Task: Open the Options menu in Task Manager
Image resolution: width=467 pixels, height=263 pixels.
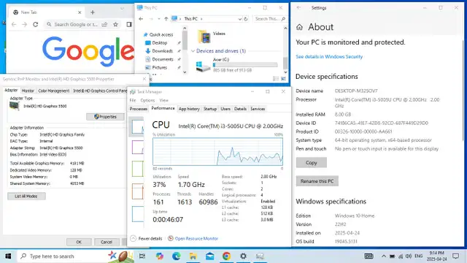Action: point(147,100)
